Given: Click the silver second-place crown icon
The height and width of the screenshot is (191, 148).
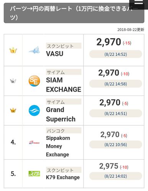Looking at the screenshot, I should (13, 81).
